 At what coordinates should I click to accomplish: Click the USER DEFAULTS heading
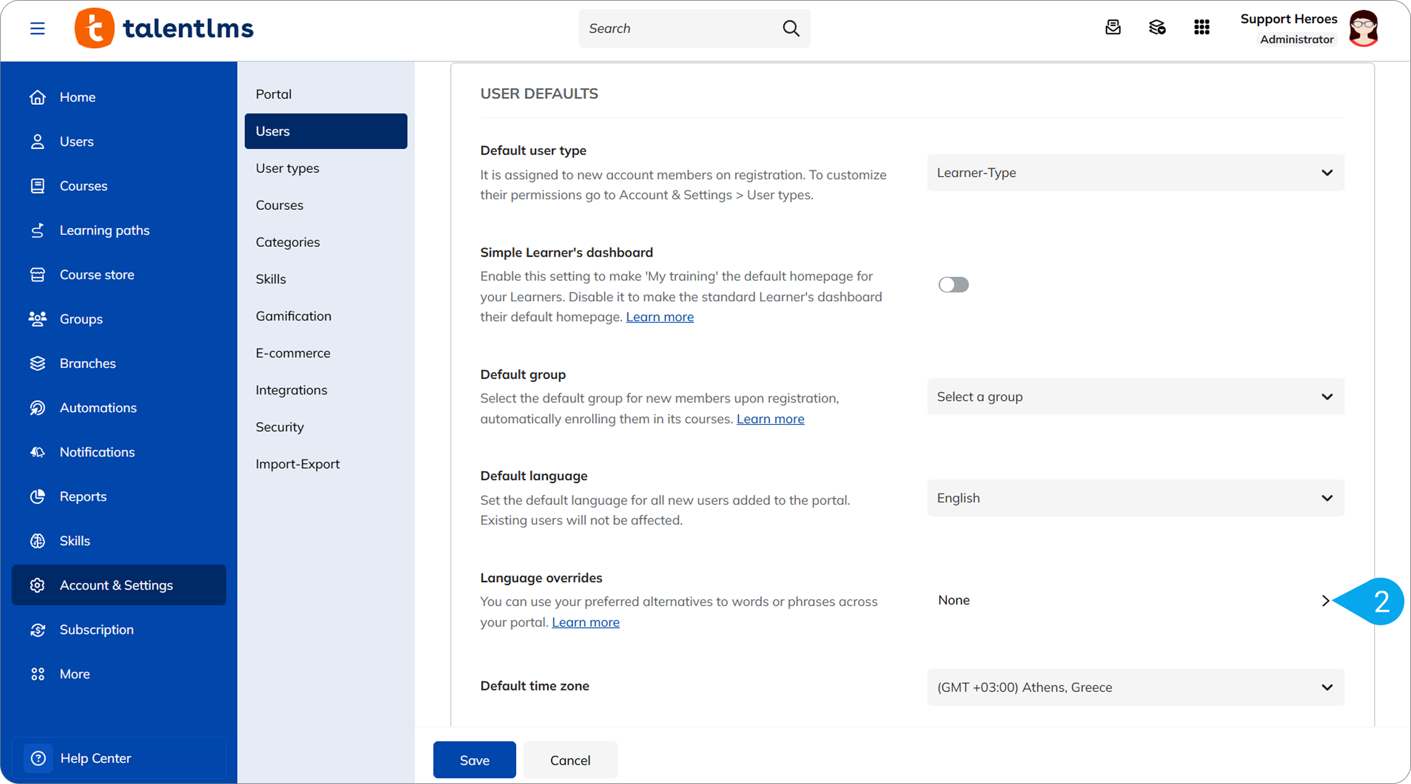[539, 94]
